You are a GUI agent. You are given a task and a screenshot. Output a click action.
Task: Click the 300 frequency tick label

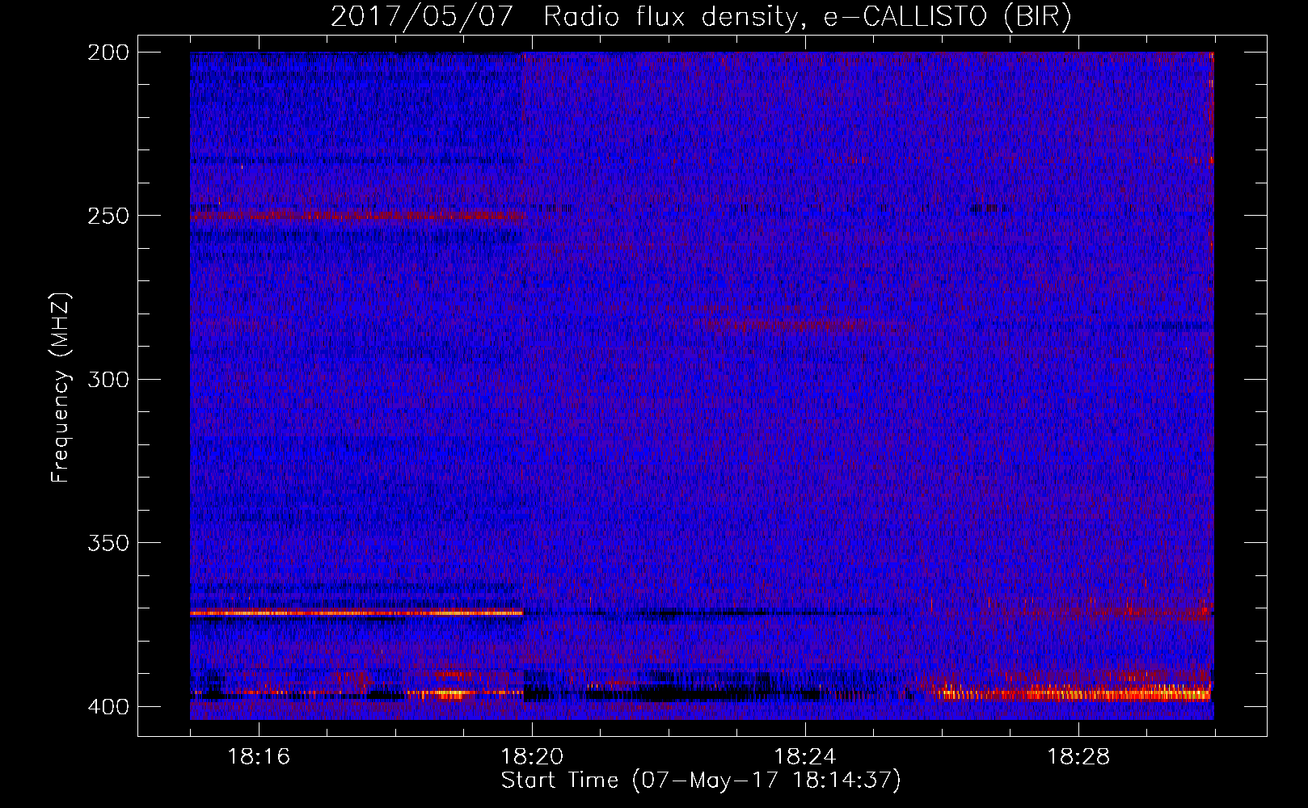(x=108, y=379)
